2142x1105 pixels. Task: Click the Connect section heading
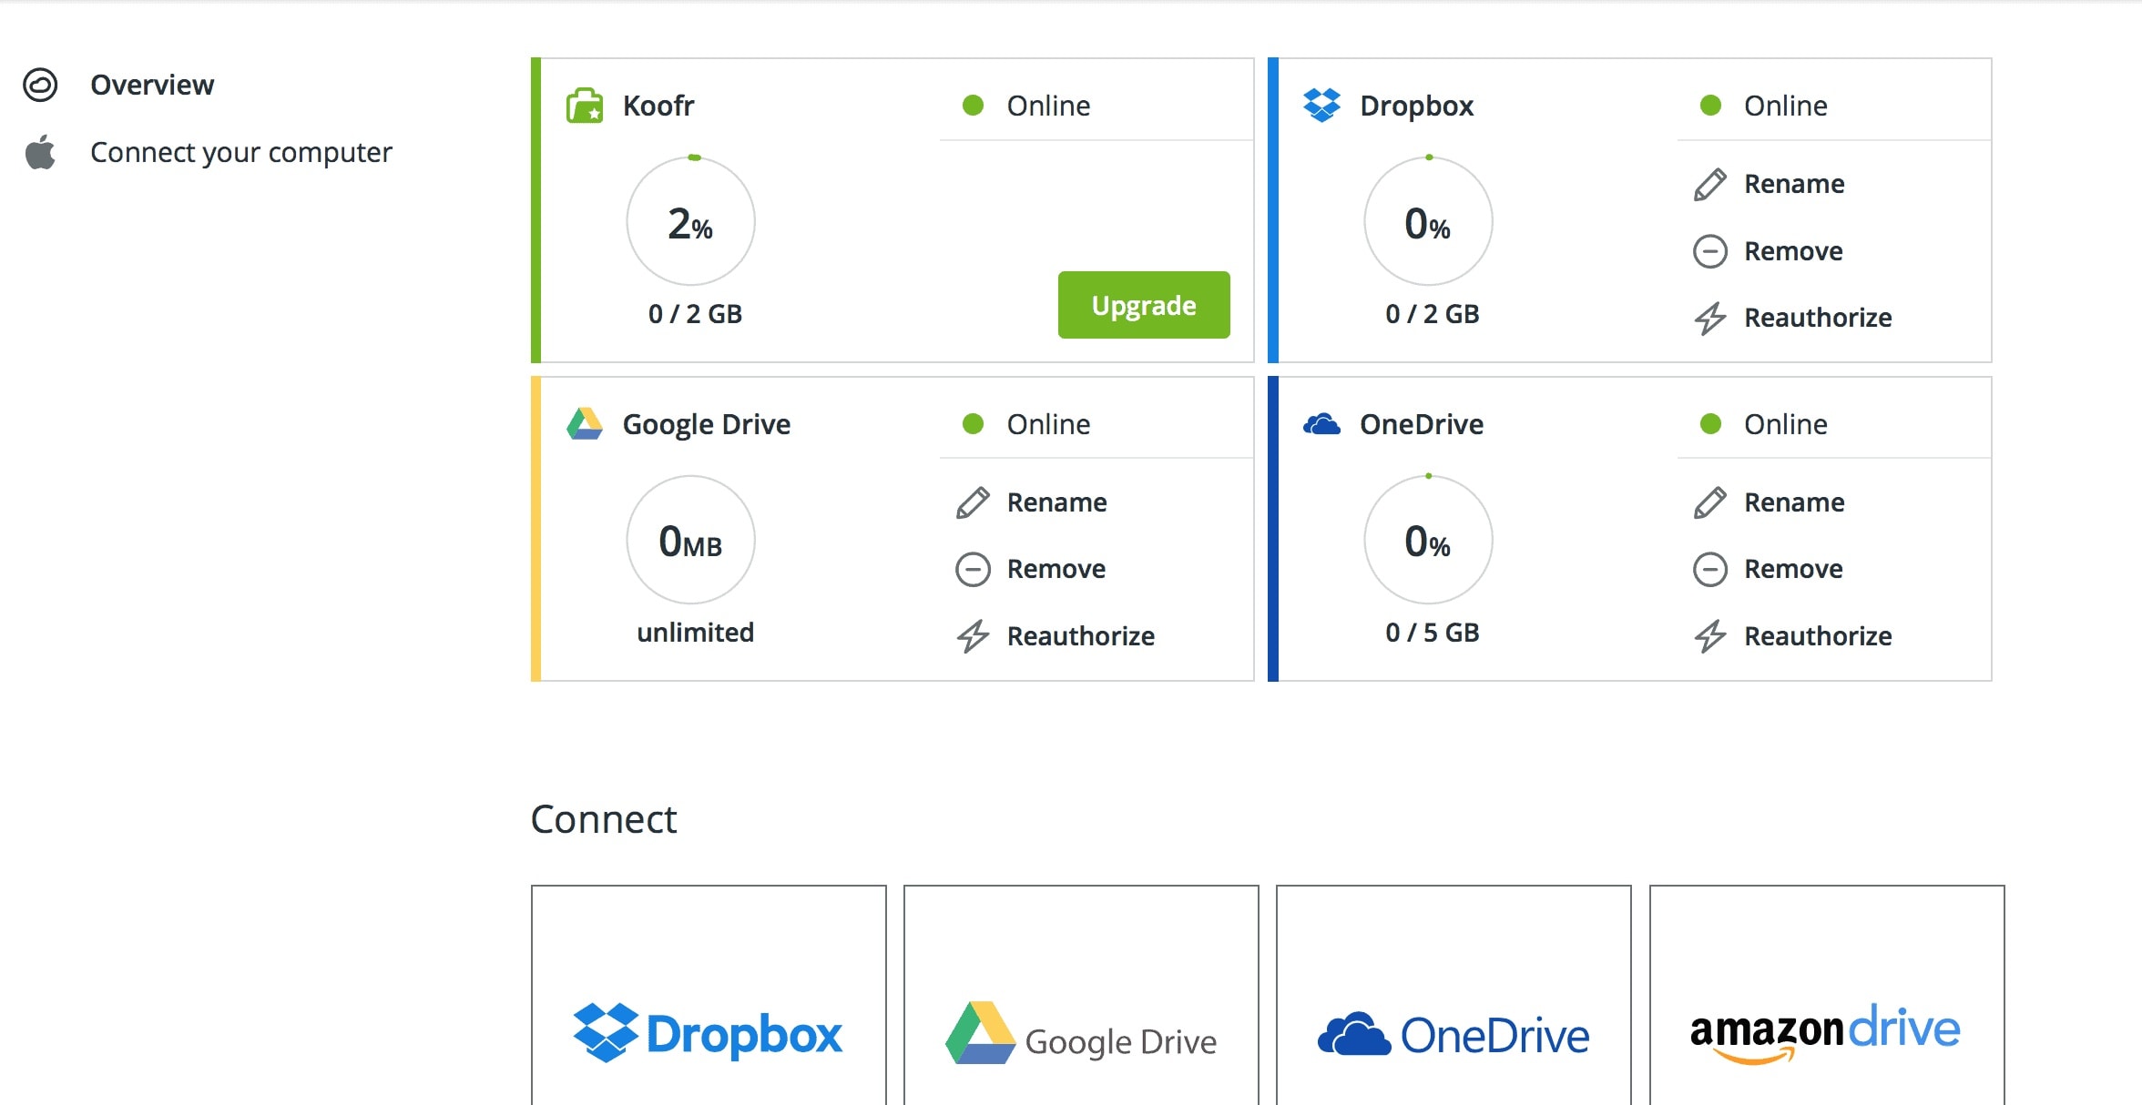[604, 819]
